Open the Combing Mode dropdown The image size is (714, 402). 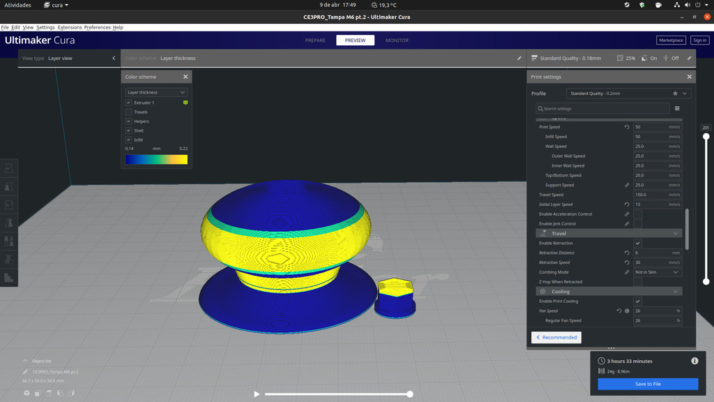click(x=656, y=272)
